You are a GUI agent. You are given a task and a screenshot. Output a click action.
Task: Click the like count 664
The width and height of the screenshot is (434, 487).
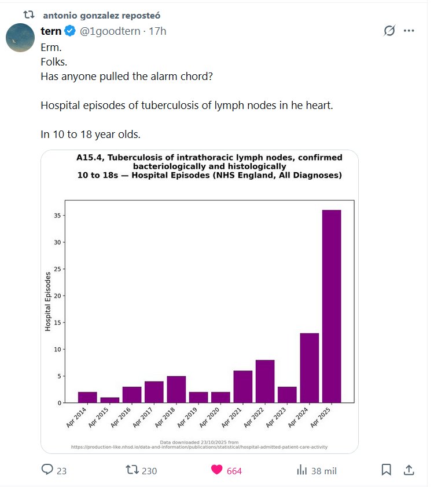(234, 471)
